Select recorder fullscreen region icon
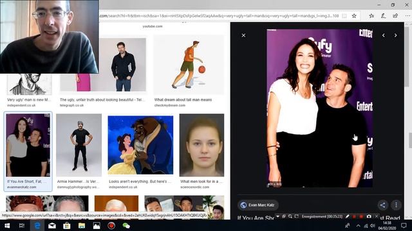This screenshot has width=412, height=231. pos(296,216)
